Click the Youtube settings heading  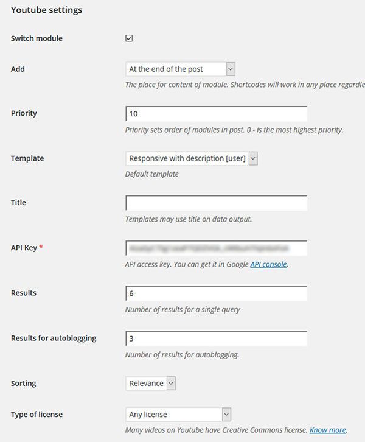click(46, 10)
